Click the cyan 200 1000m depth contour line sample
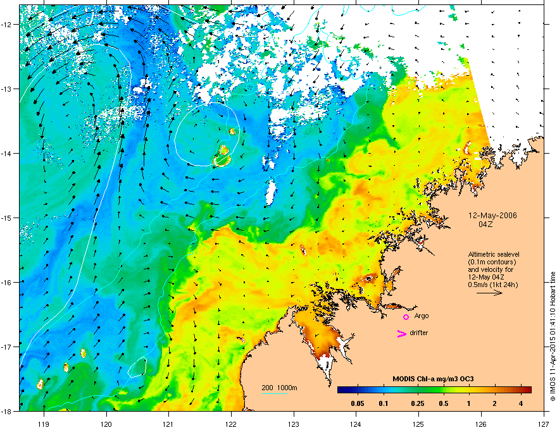This screenshot has width=557, height=430. pos(275,393)
